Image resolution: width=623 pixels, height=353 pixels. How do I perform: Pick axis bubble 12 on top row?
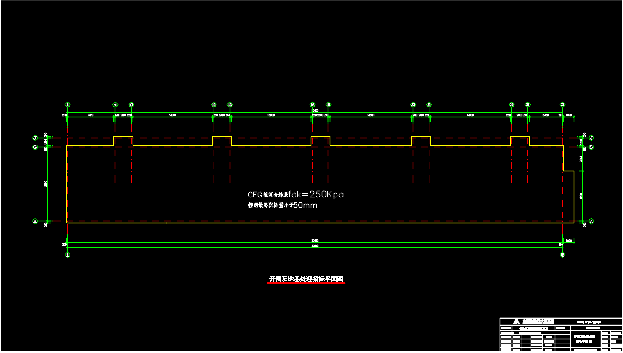point(230,104)
